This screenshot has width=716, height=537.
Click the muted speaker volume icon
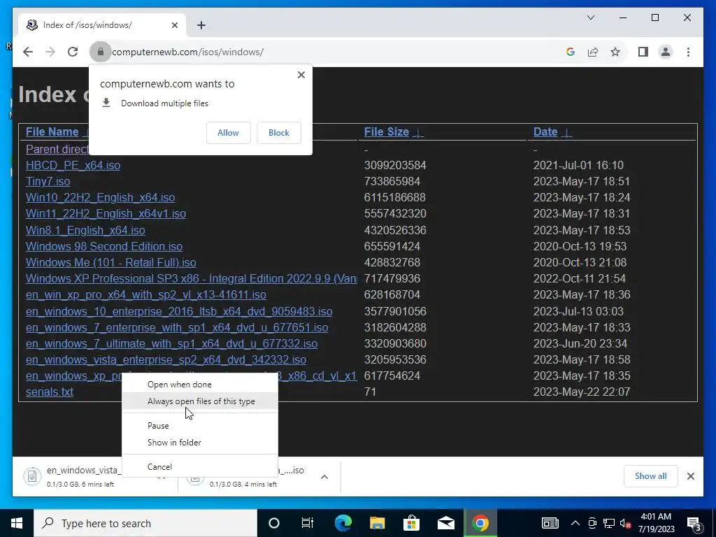[626, 523]
